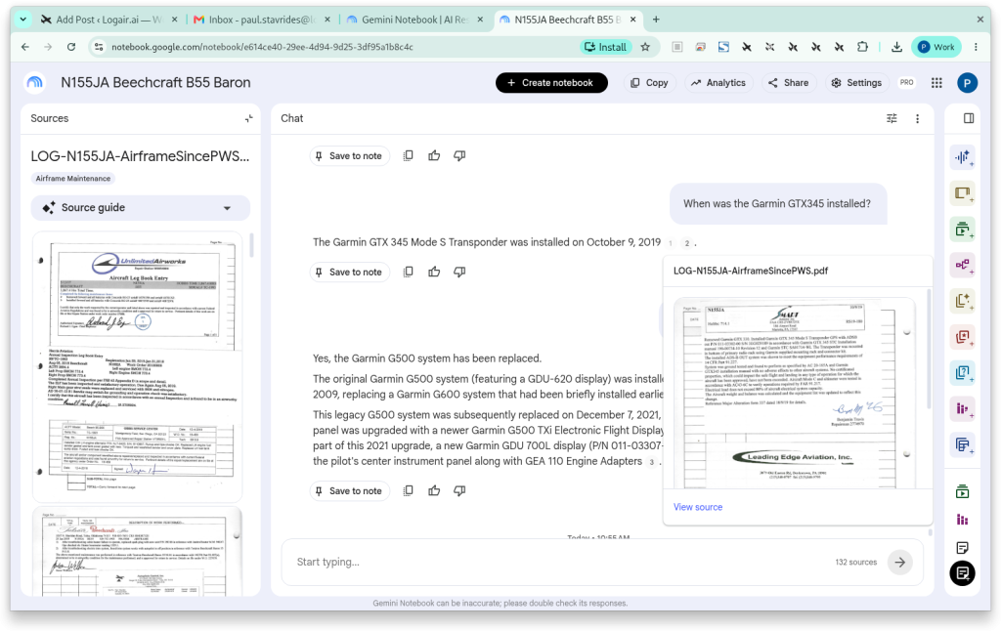Viewport: 1001px width, 631px height.
Task: Click the second source page thumbnail in Sources
Action: (x=137, y=552)
